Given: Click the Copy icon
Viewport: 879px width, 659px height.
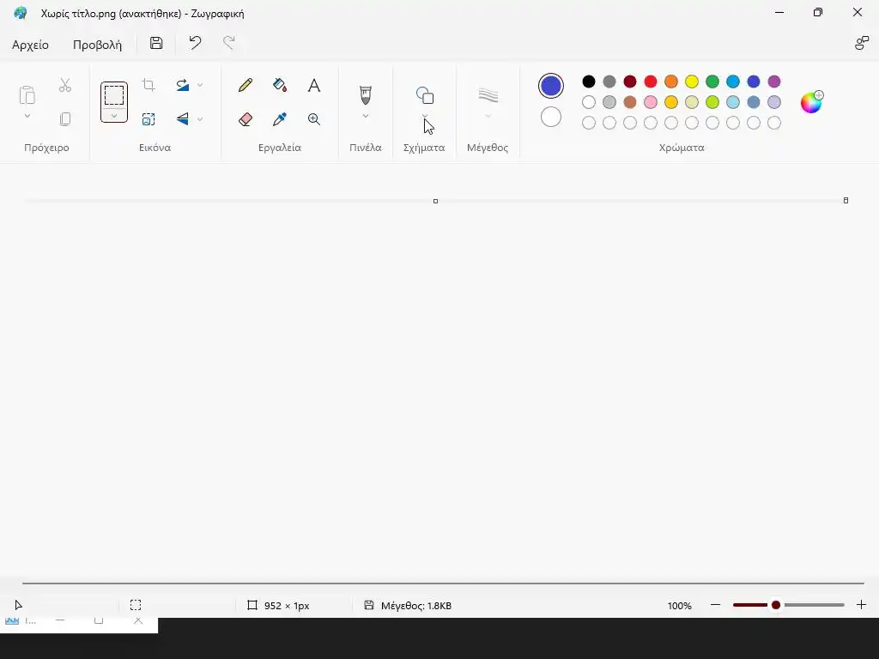Looking at the screenshot, I should pyautogui.click(x=65, y=118).
